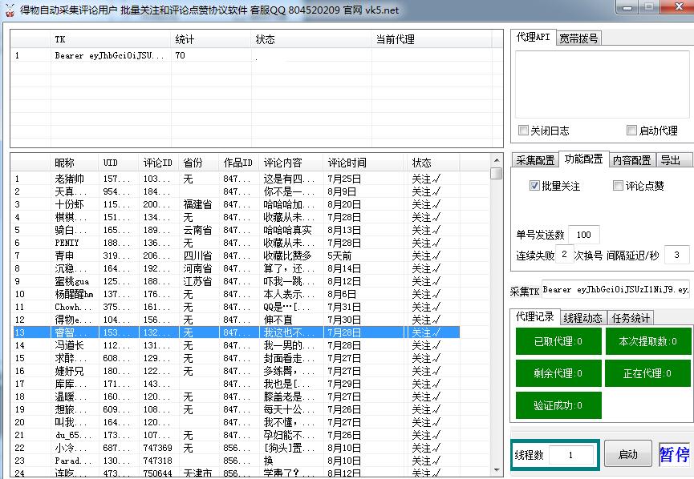The height and width of the screenshot is (479, 694).
Task: Tick the 启动代理 checkbox
Action: click(x=632, y=131)
